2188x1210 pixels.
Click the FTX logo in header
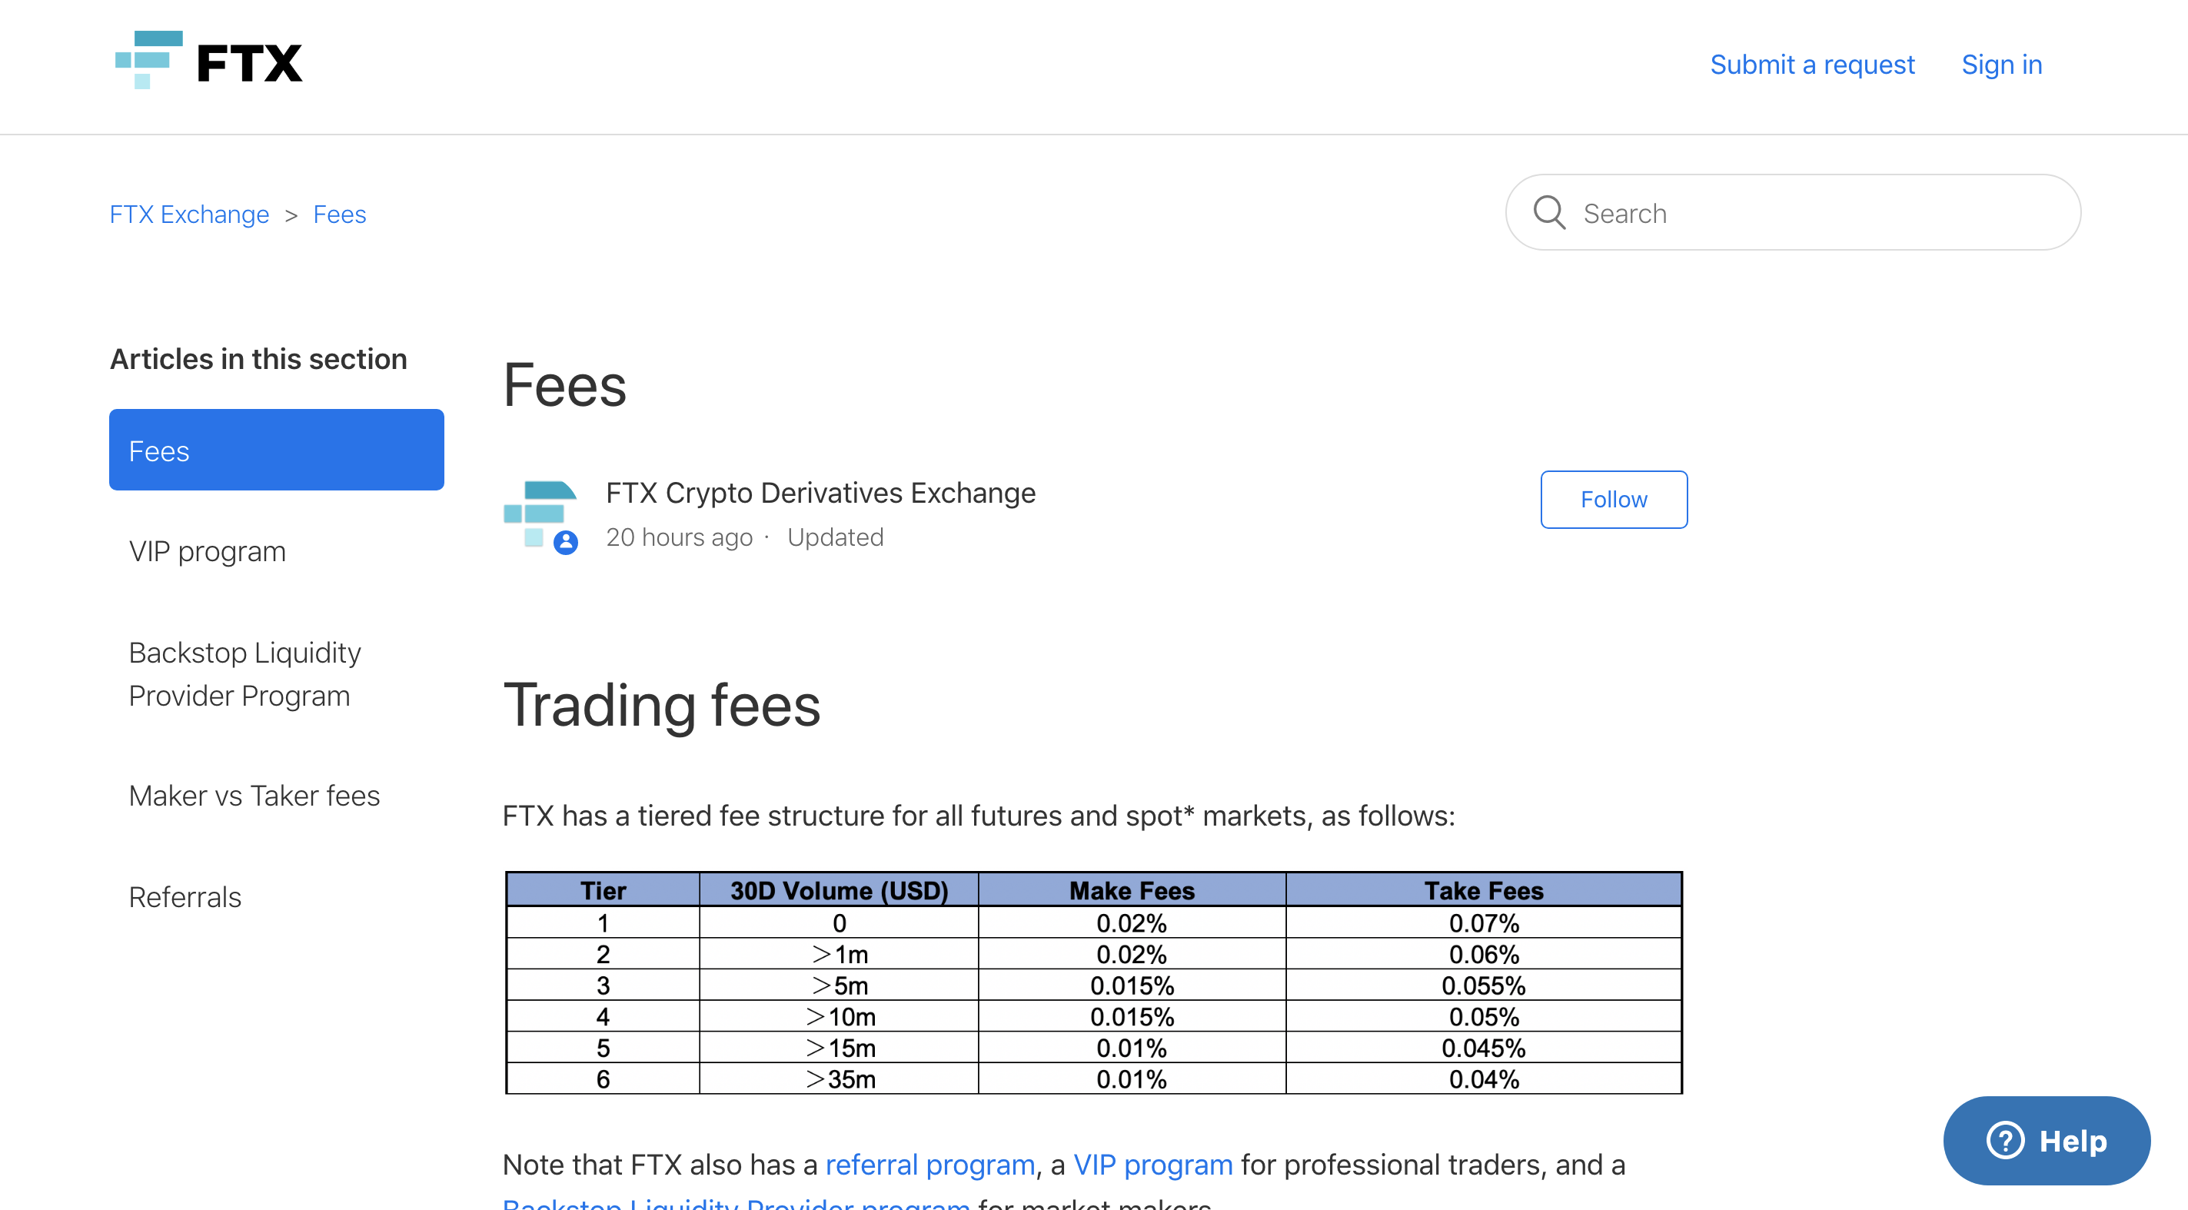tap(209, 60)
